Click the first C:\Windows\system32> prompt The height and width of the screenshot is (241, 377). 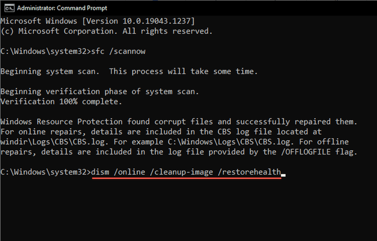[46, 51]
